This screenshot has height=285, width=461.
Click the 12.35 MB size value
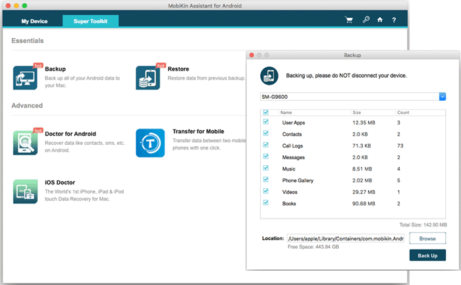tap(364, 123)
